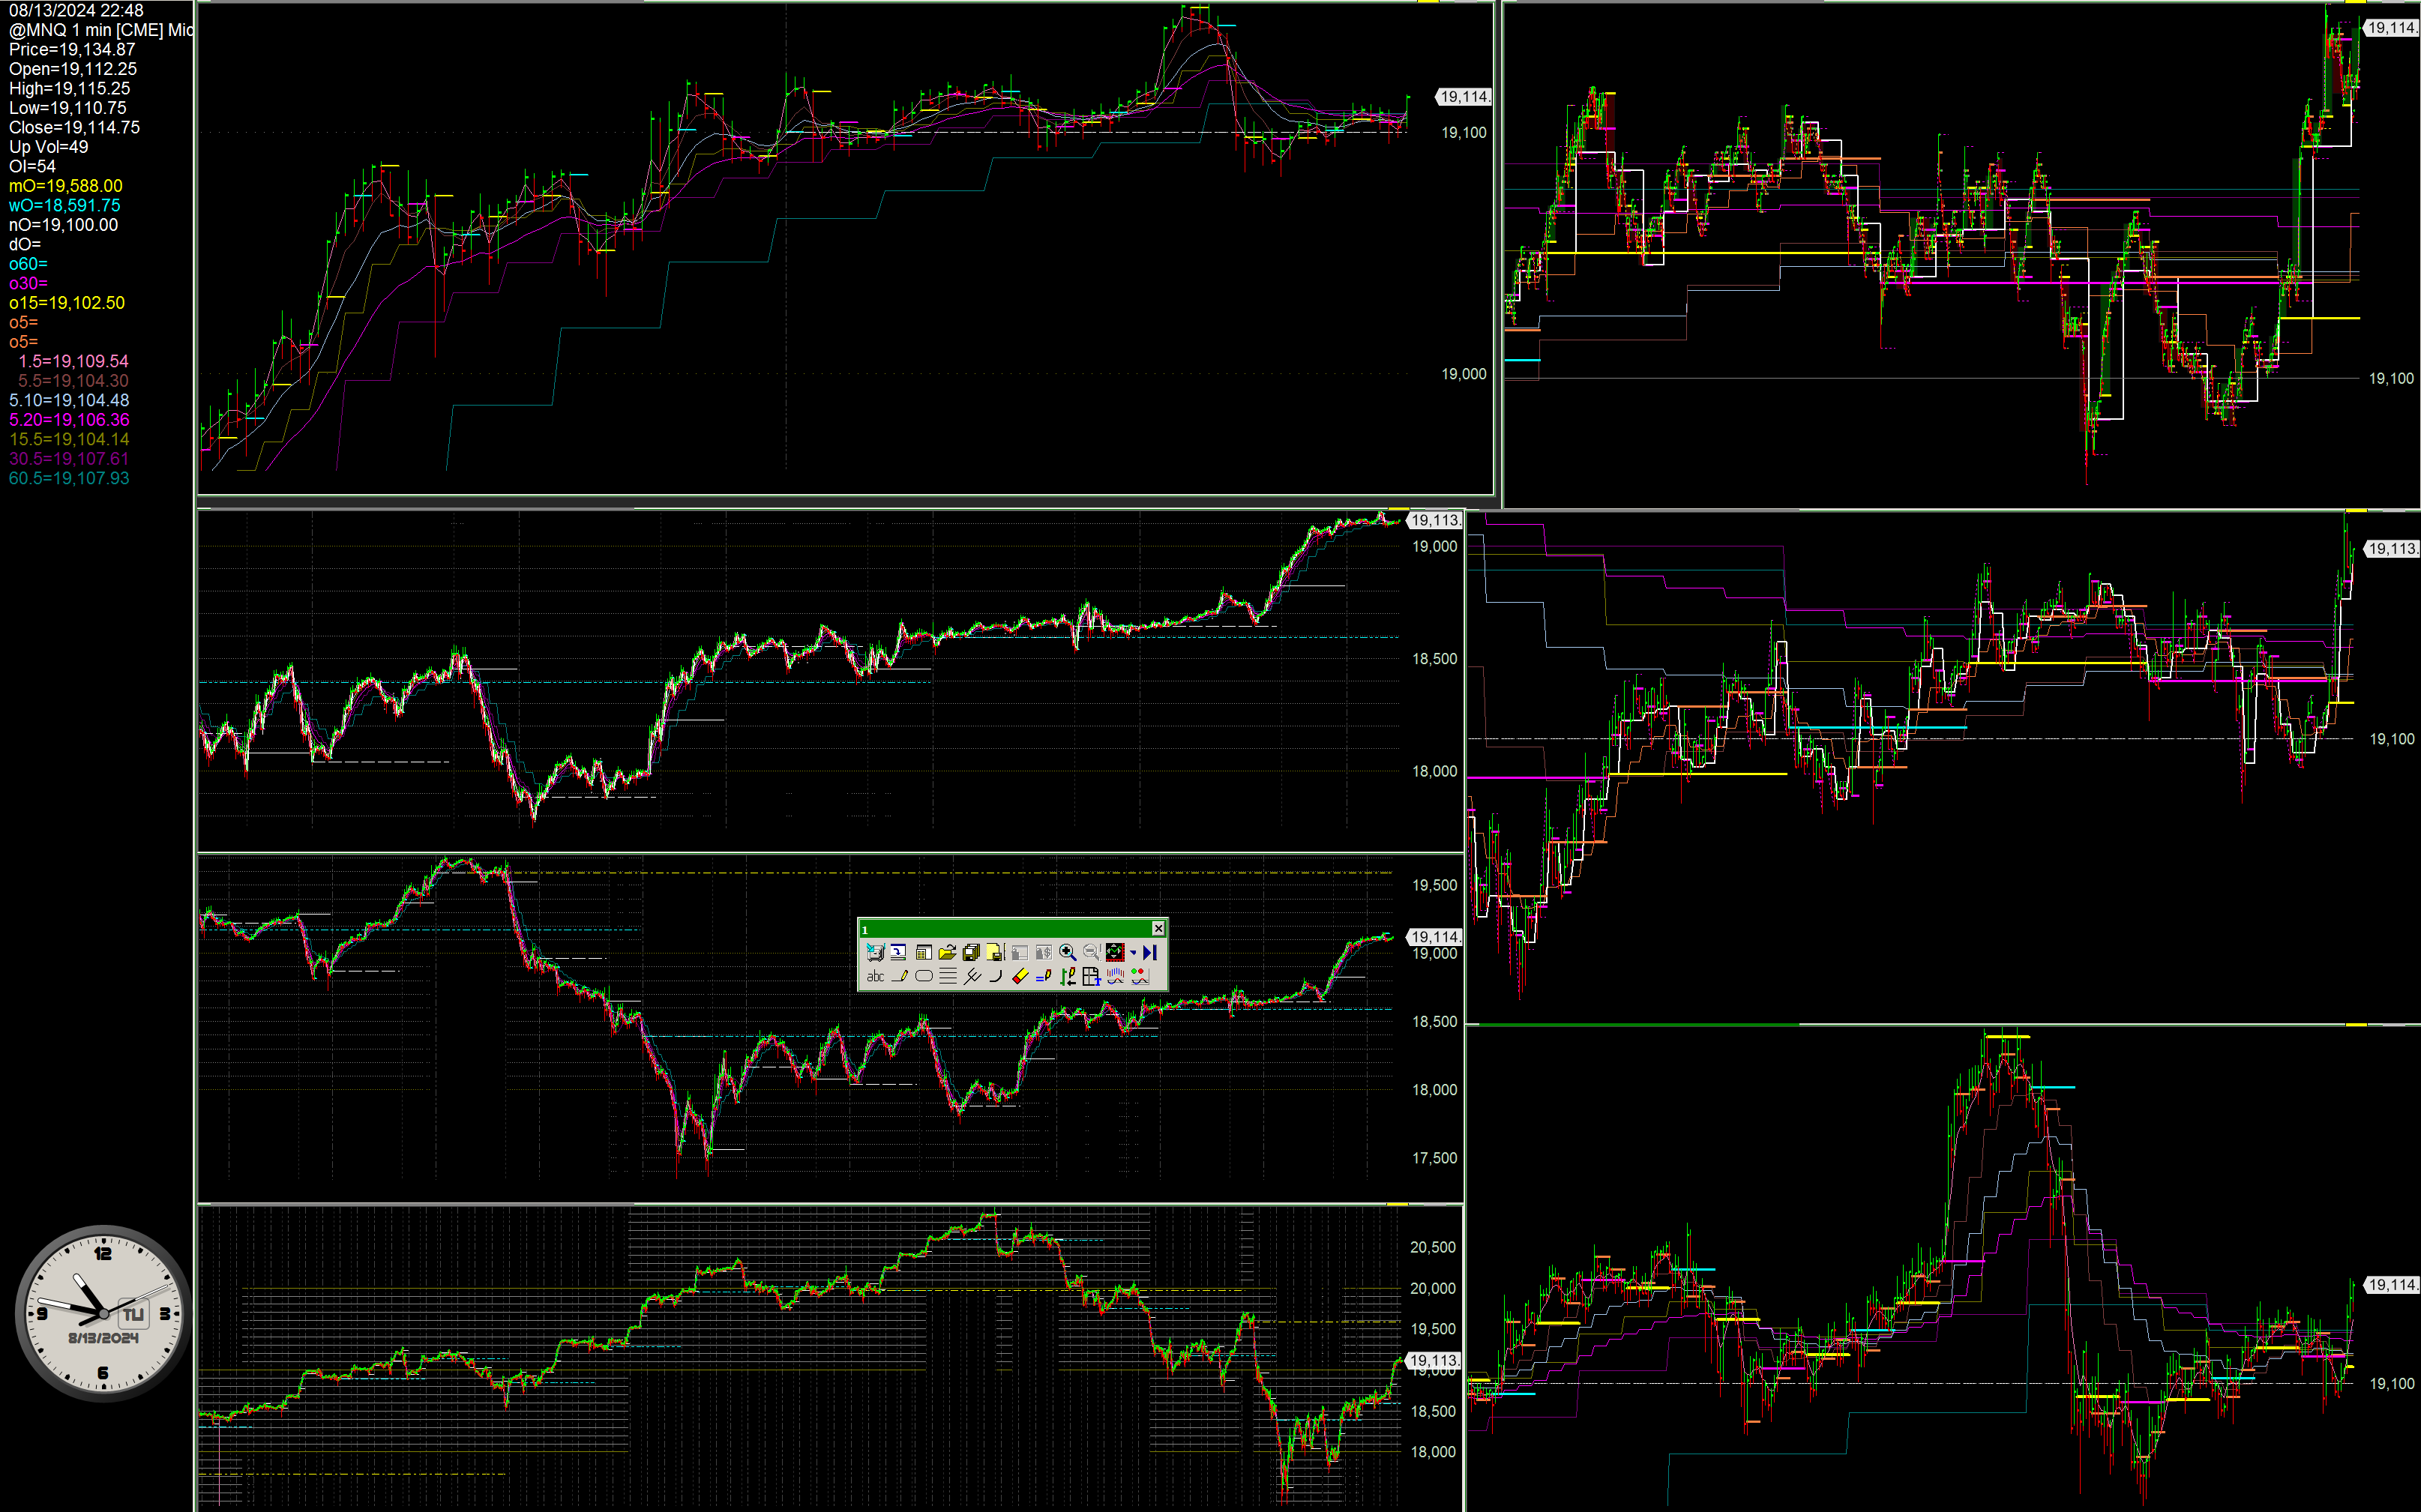Image resolution: width=2421 pixels, height=1512 pixels.
Task: Jump to latest bar with skip-forward button
Action: pos(1150,953)
